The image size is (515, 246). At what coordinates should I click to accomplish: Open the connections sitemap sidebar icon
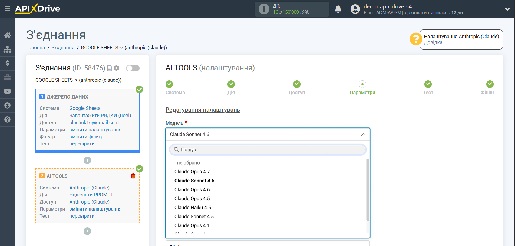pos(7,49)
